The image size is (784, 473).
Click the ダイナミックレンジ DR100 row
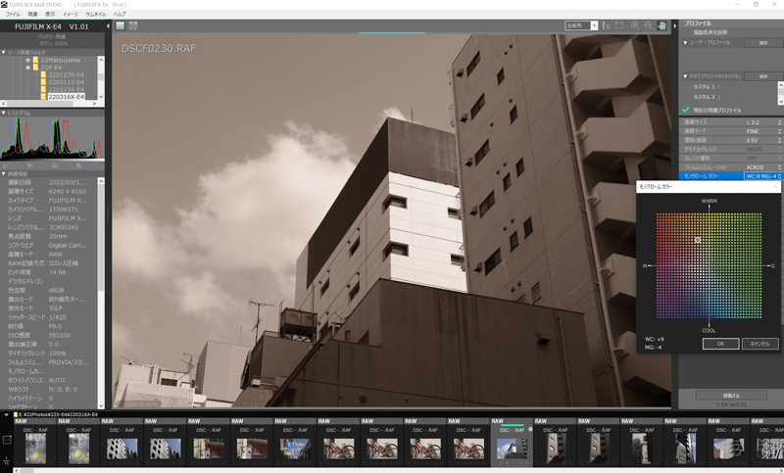click(x=730, y=149)
